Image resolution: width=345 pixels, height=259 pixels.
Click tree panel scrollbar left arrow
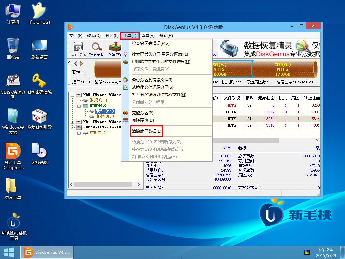coord(71,184)
